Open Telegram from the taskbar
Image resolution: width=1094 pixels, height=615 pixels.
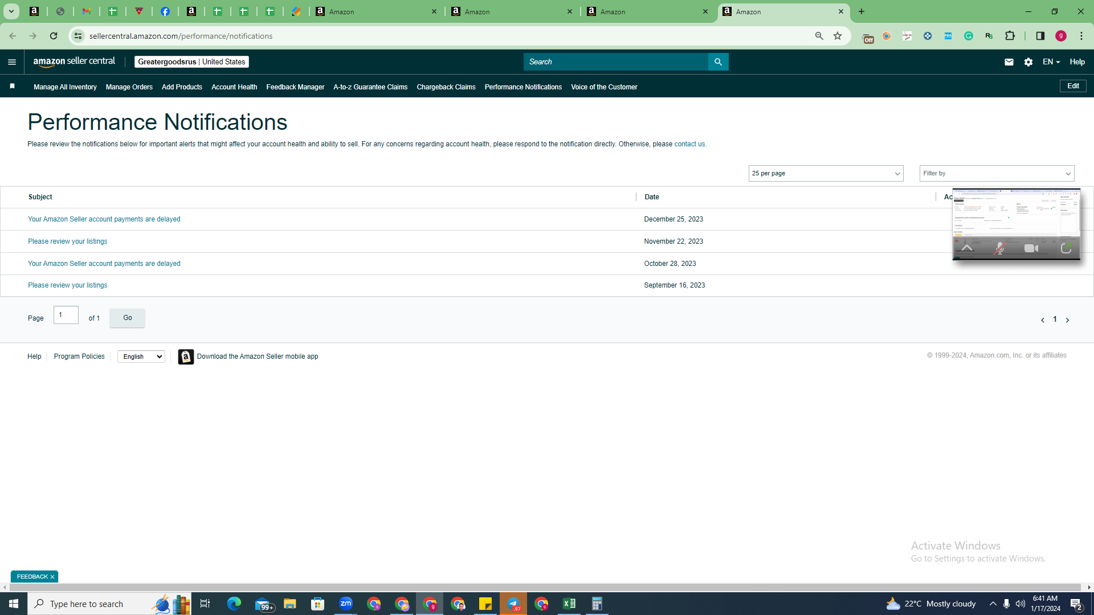click(x=513, y=604)
